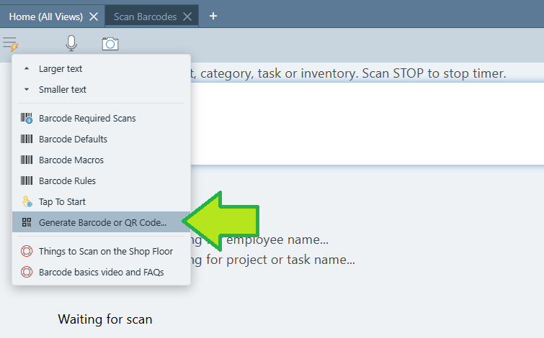Image resolution: width=544 pixels, height=338 pixels.
Task: Click the instruction text mentioning Scan STOP
Action: tap(348, 73)
